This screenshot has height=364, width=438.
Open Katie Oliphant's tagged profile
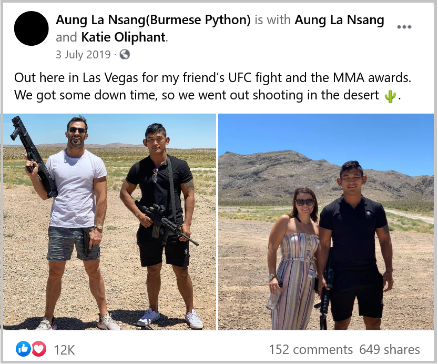click(x=124, y=37)
